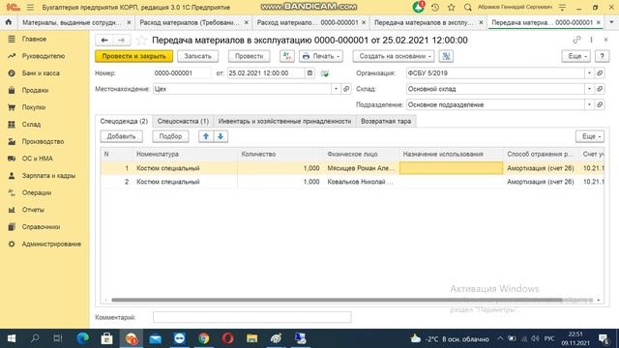Open Местонахождение reference with open icon
This screenshot has width=619, height=348.
coord(346,89)
